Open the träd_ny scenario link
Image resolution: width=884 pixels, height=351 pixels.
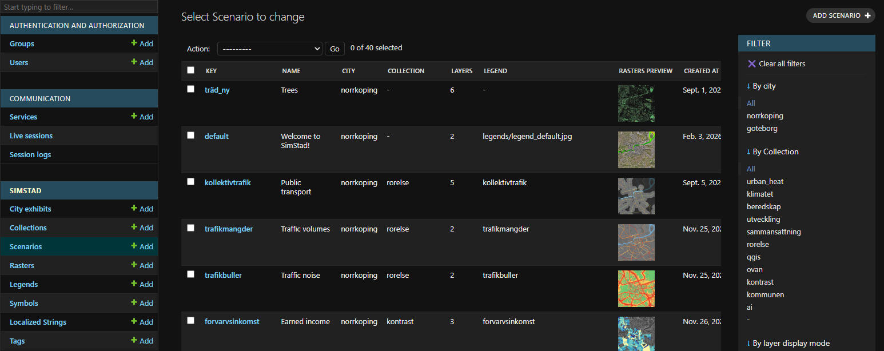point(217,90)
